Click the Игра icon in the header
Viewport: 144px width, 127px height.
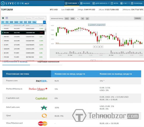tap(112, 3)
